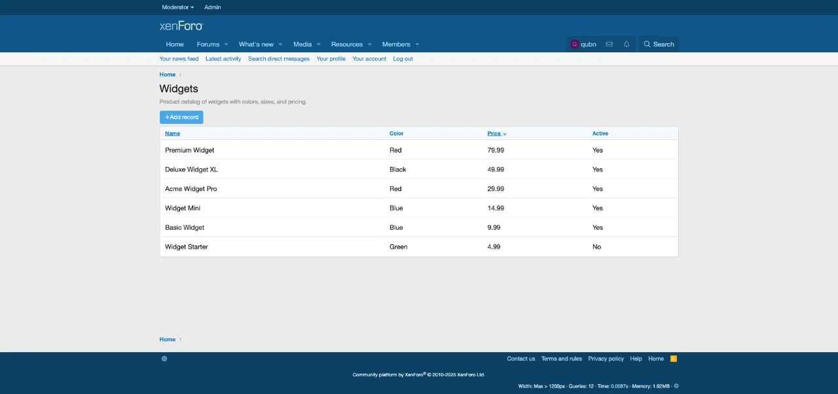Open the Resources navigation tab
Screen dimensions: 838x394
[x=346, y=45]
